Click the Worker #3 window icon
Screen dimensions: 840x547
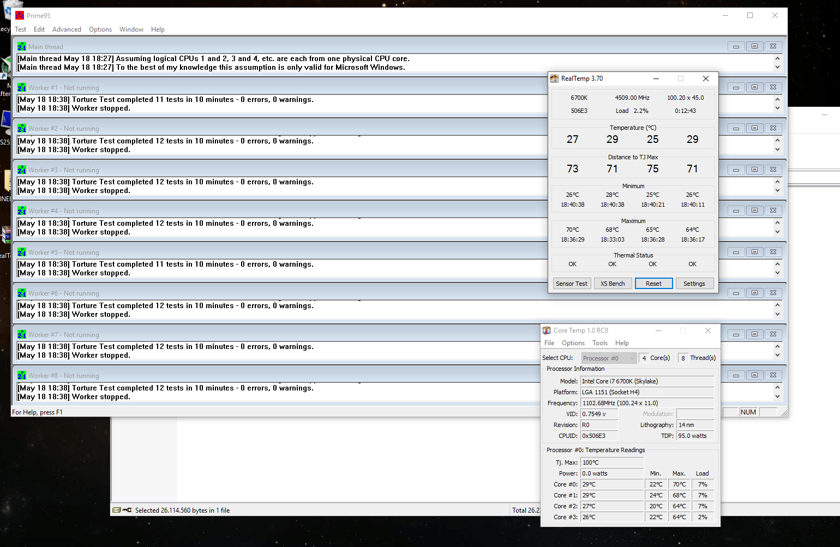[x=22, y=170]
